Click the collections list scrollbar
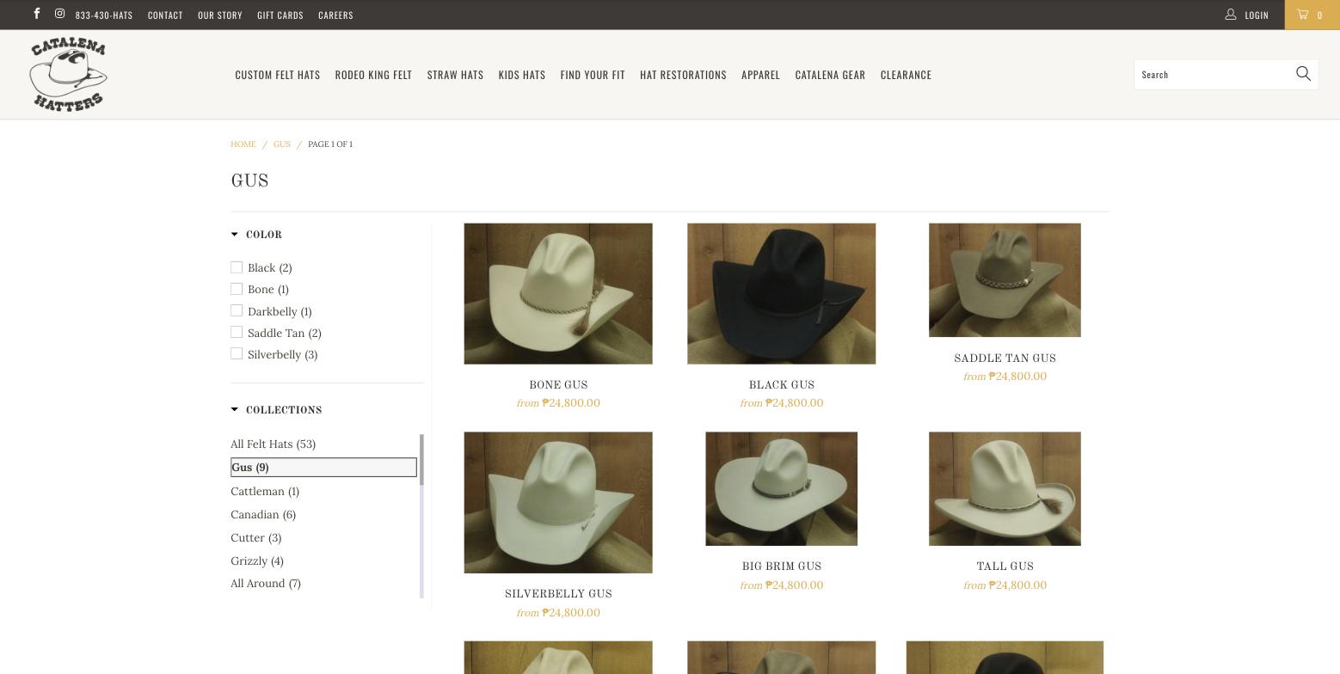This screenshot has height=674, width=1340. (421, 460)
